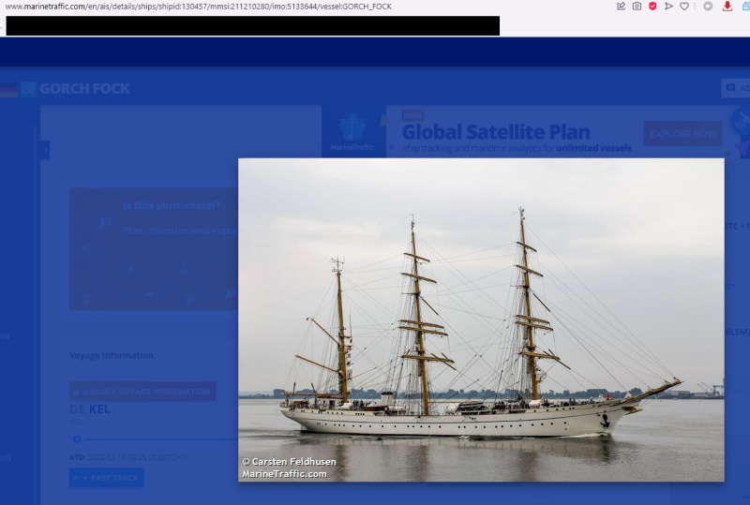Click the German flag icon beside vessel name
The width and height of the screenshot is (750, 505).
click(8, 89)
